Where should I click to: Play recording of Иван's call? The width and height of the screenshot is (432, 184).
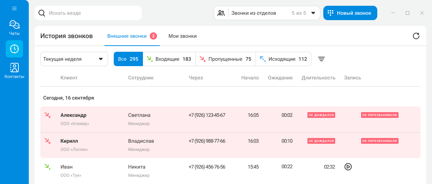point(348,167)
